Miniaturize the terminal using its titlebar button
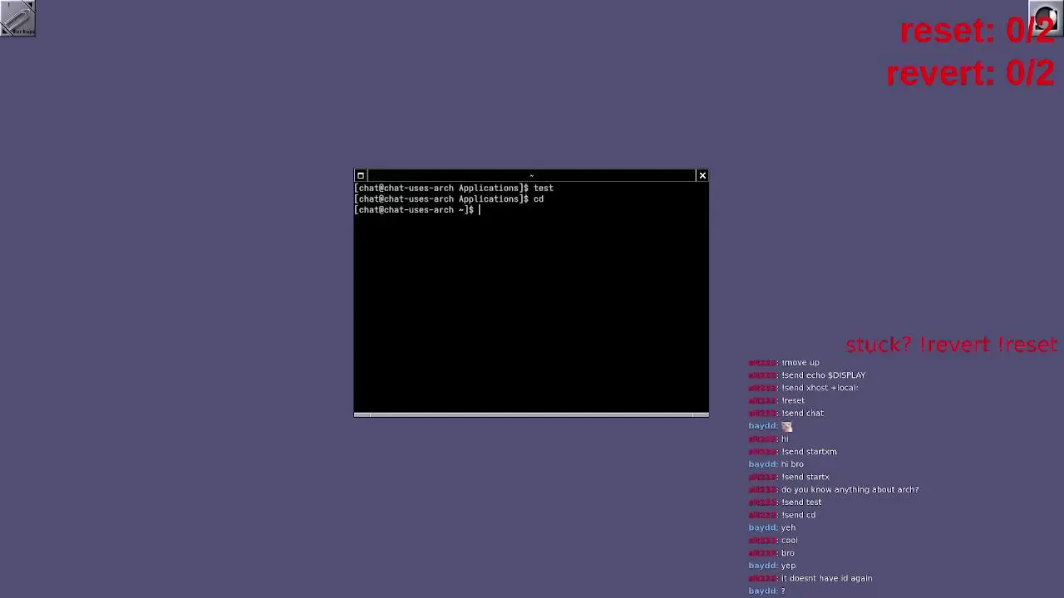This screenshot has width=1064, height=598. (360, 175)
